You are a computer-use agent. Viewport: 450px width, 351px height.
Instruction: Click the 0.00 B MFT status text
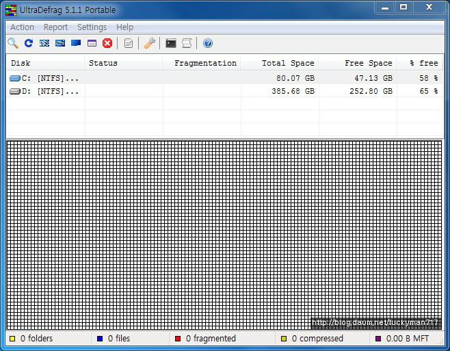[408, 339]
